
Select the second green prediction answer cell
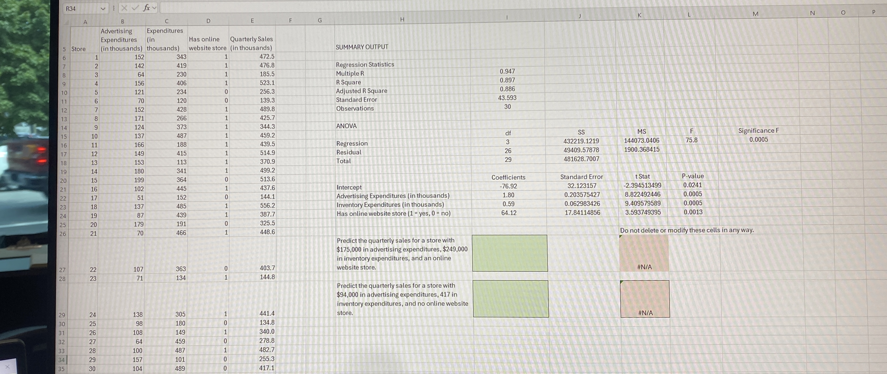click(x=511, y=298)
